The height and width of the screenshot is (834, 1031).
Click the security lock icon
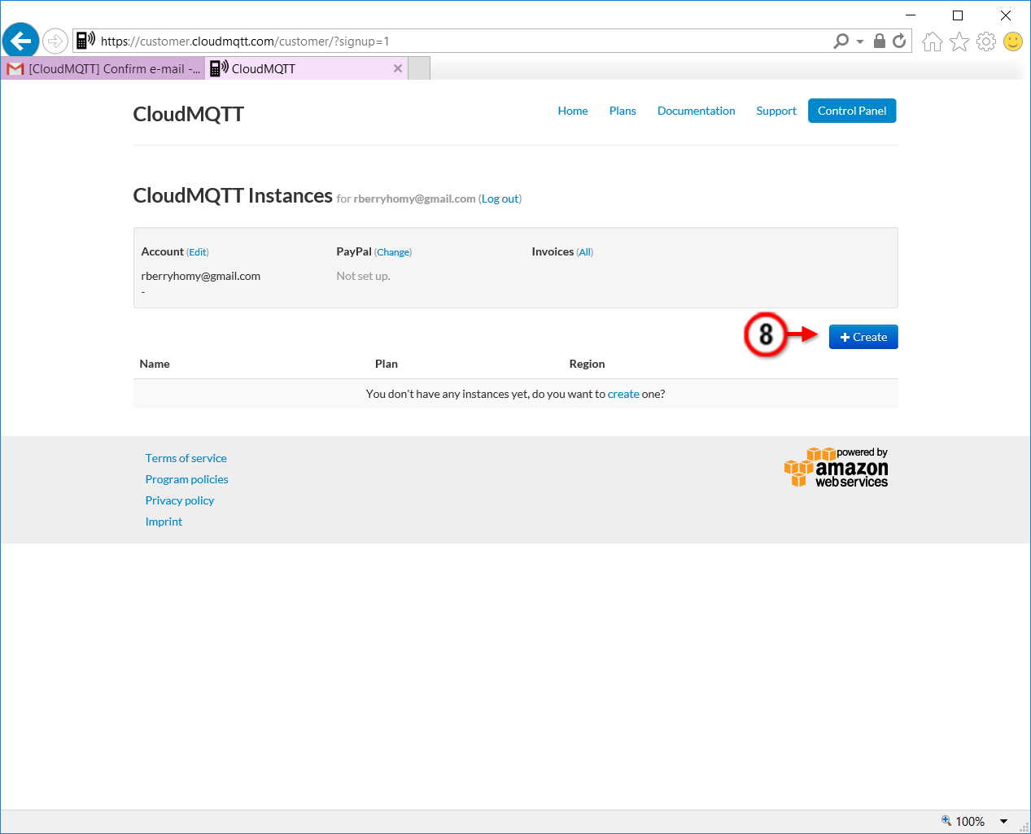point(880,41)
